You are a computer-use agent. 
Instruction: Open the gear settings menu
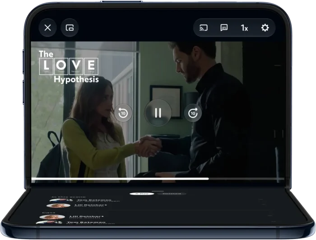coord(265,28)
